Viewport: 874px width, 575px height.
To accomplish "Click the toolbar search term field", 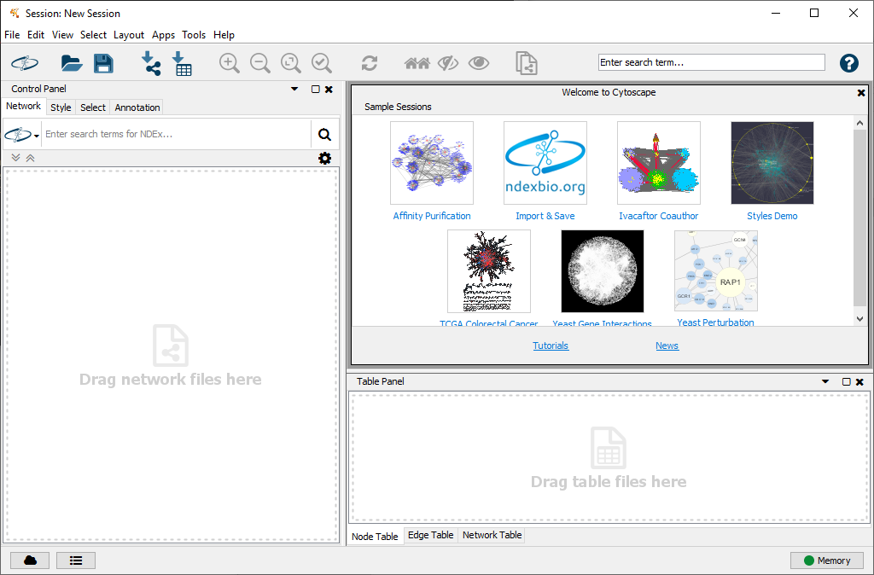I will coord(711,62).
